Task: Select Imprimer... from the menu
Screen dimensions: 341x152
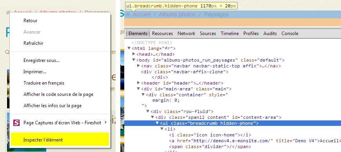Action: 35,72
